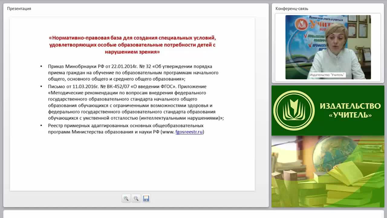Select the Презентация panel title

click(19, 8)
